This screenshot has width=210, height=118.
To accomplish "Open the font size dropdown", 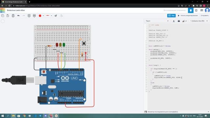I will 184,21.
